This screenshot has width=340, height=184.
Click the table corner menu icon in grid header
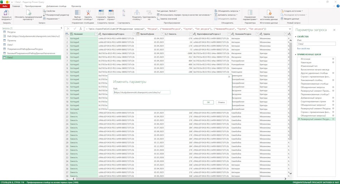pyautogui.click(x=67, y=34)
